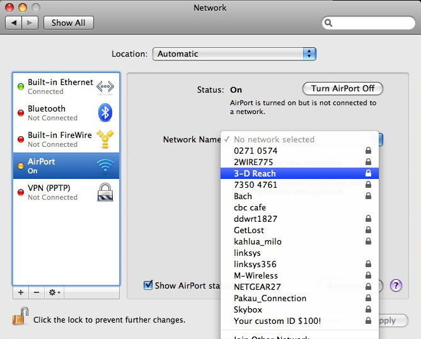This screenshot has height=339, width=421.
Task: Click the Turn AirPort Off button
Action: (343, 88)
